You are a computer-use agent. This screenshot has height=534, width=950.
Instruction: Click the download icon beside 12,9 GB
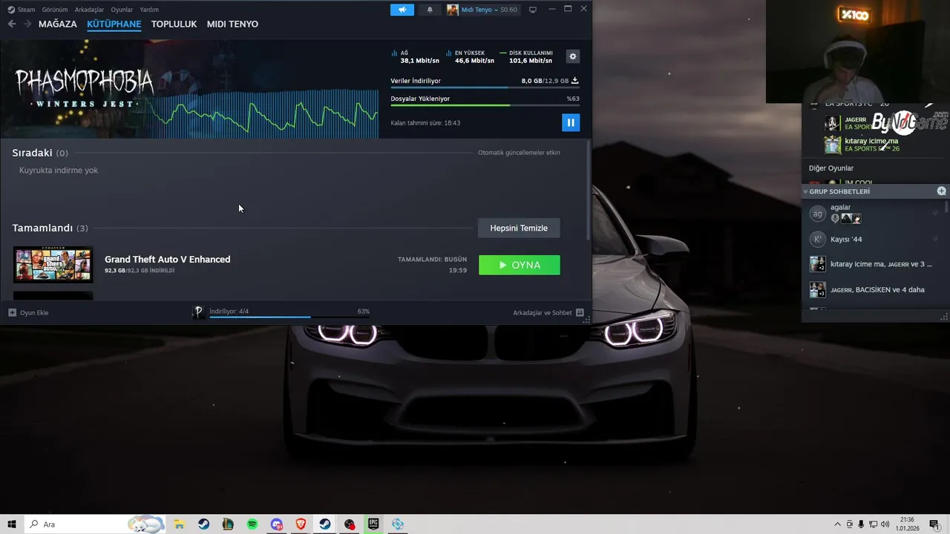pyautogui.click(x=575, y=81)
